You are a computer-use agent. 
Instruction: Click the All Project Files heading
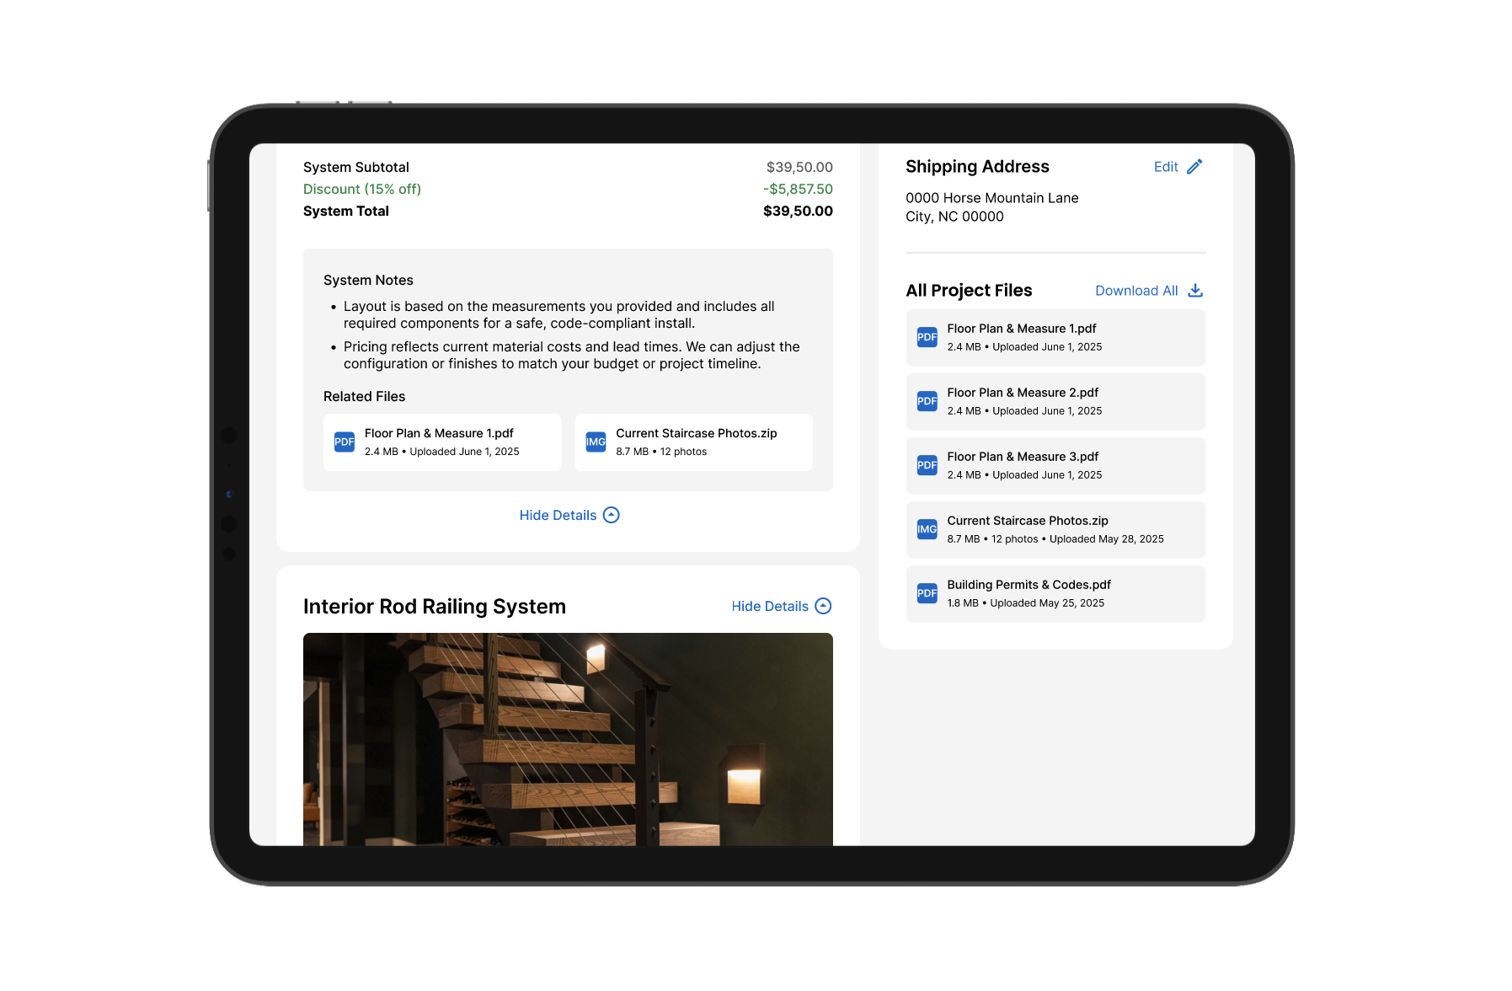coord(969,291)
